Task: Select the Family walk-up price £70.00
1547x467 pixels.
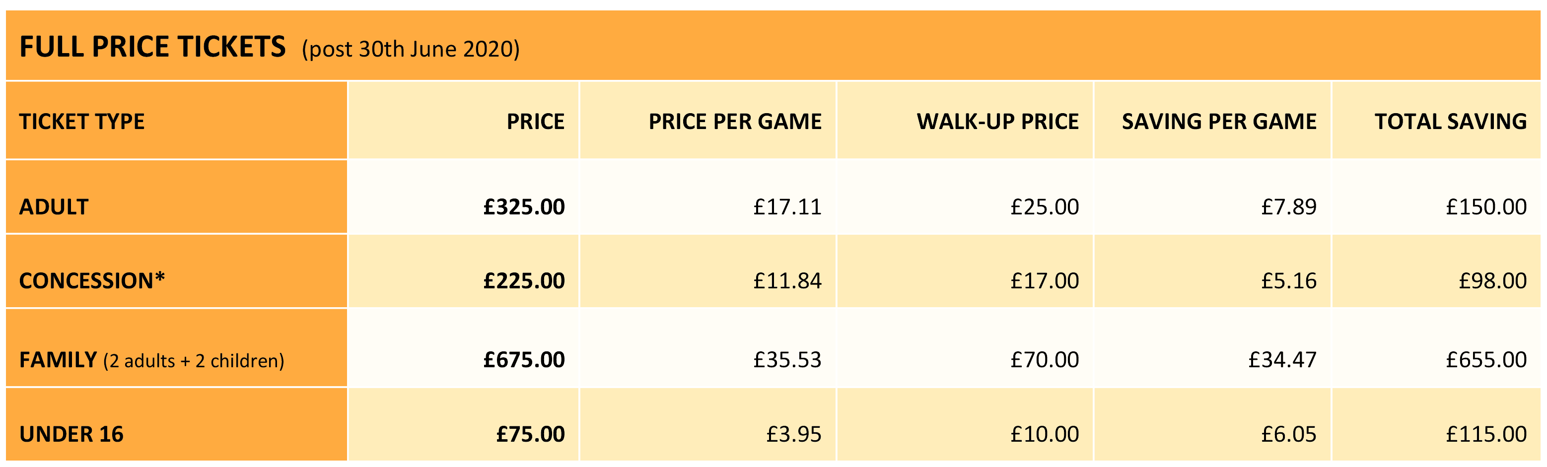Action: click(x=1045, y=360)
